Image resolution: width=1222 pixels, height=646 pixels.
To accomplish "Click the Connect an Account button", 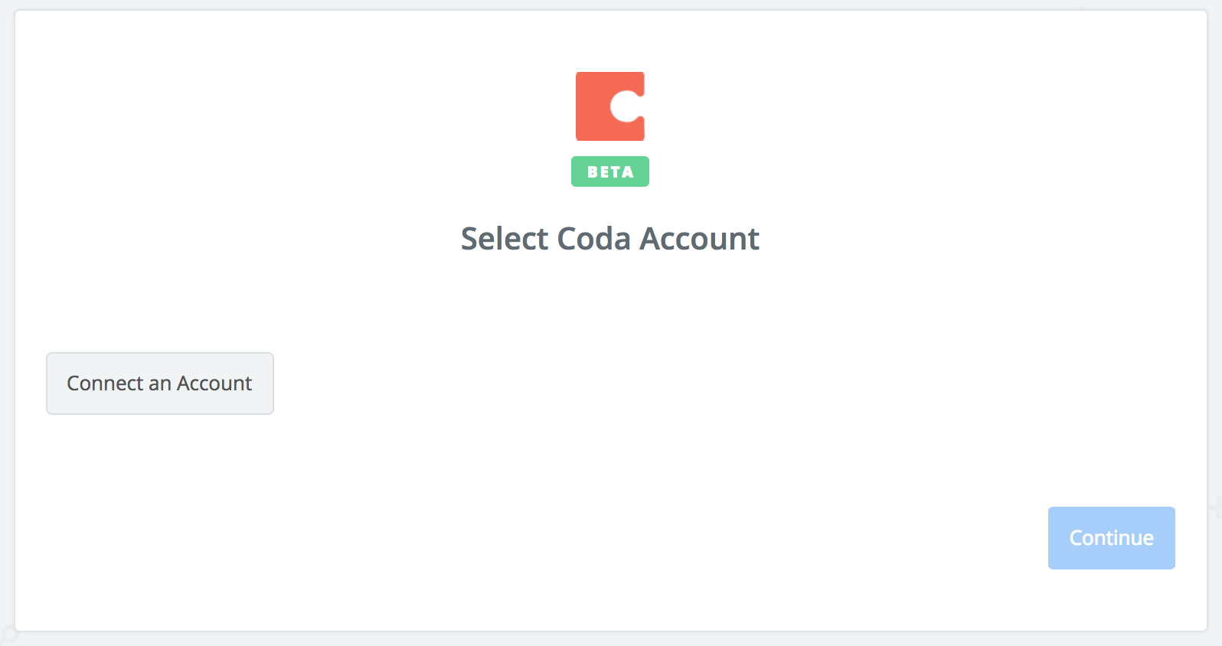I will [x=160, y=383].
